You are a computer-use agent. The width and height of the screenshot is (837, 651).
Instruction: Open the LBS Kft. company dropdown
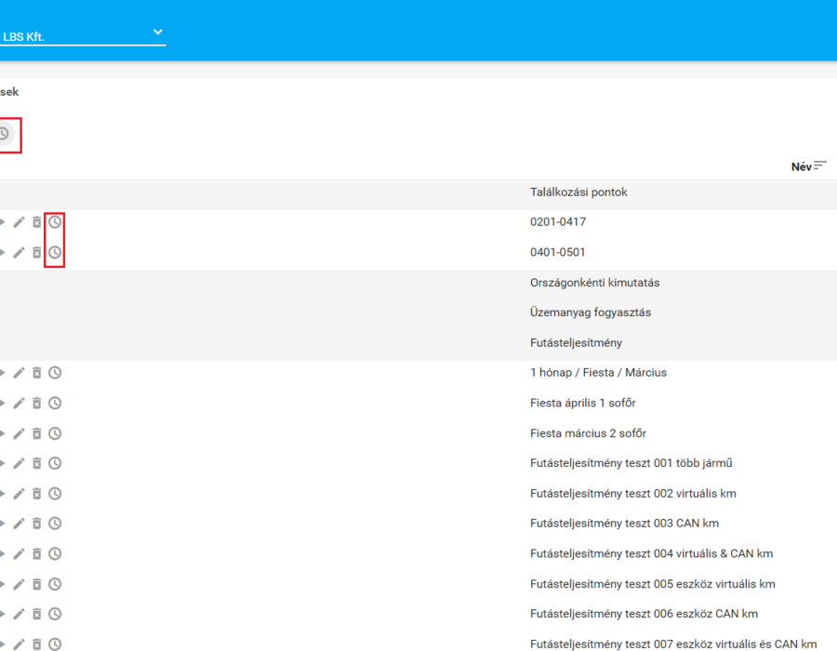[x=83, y=35]
